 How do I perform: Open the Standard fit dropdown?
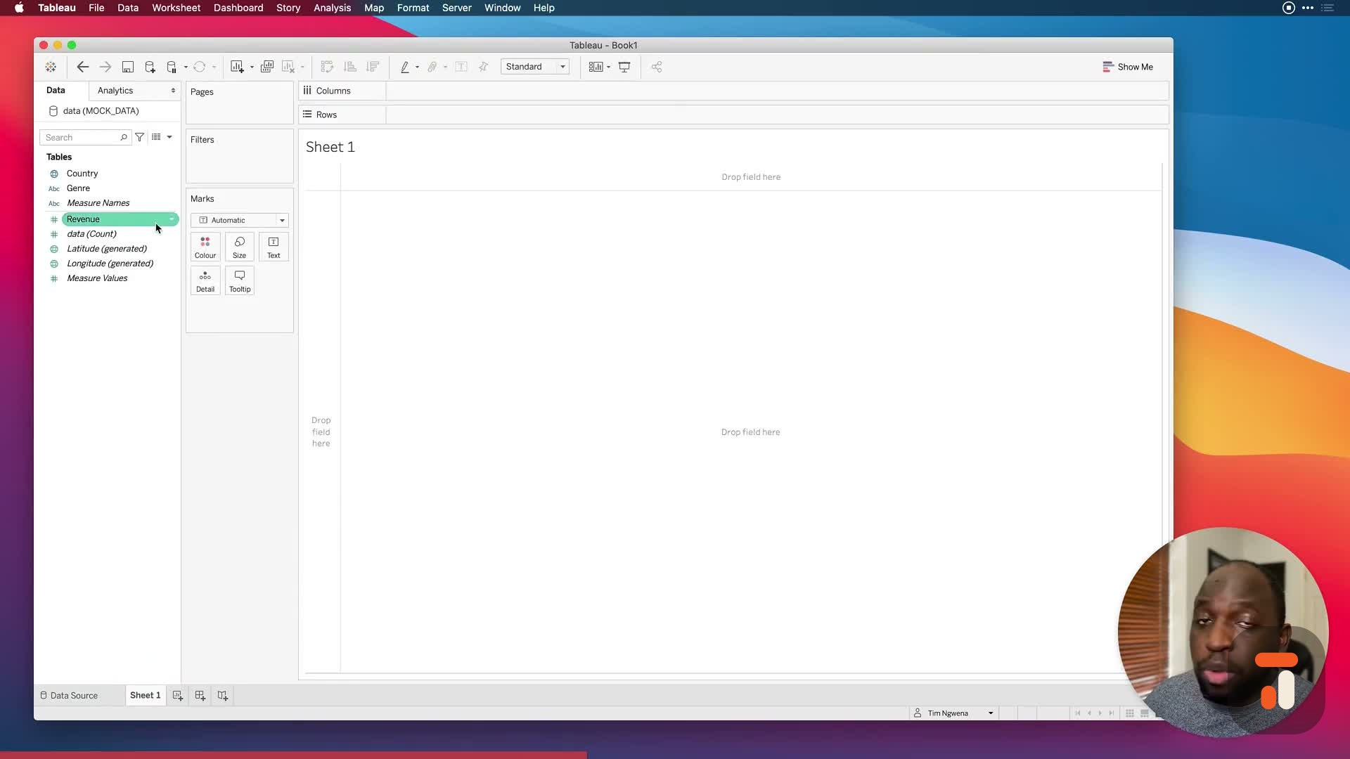coord(535,67)
